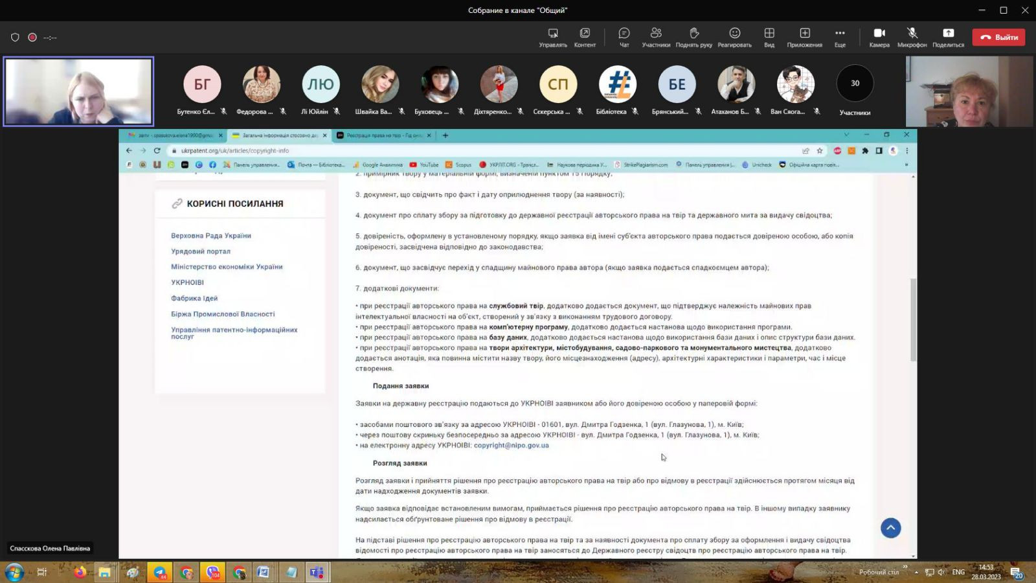Select participant Секерська avatar

coord(558,84)
